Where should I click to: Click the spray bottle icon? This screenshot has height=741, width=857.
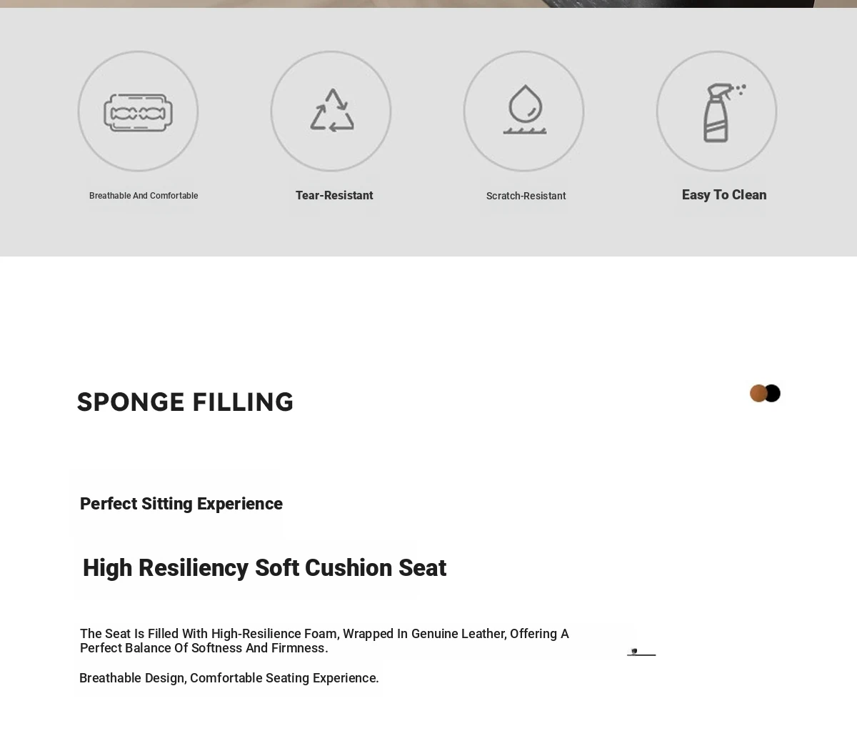tap(718, 112)
